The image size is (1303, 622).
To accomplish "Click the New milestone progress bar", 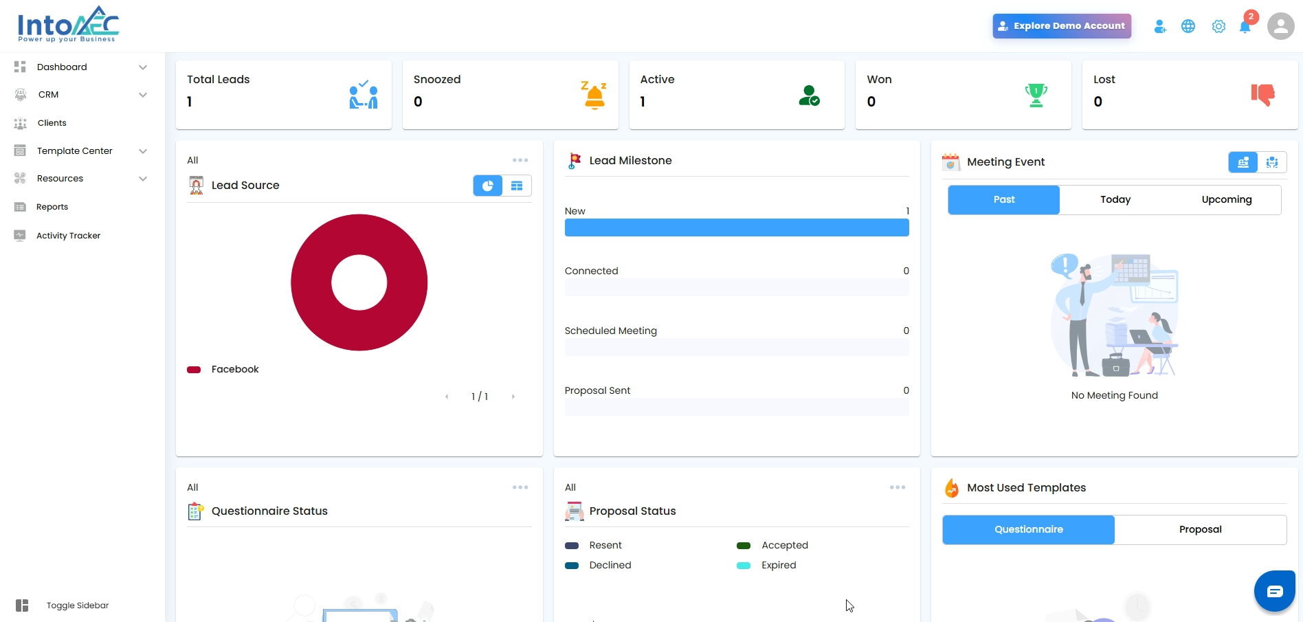I will pos(737,227).
